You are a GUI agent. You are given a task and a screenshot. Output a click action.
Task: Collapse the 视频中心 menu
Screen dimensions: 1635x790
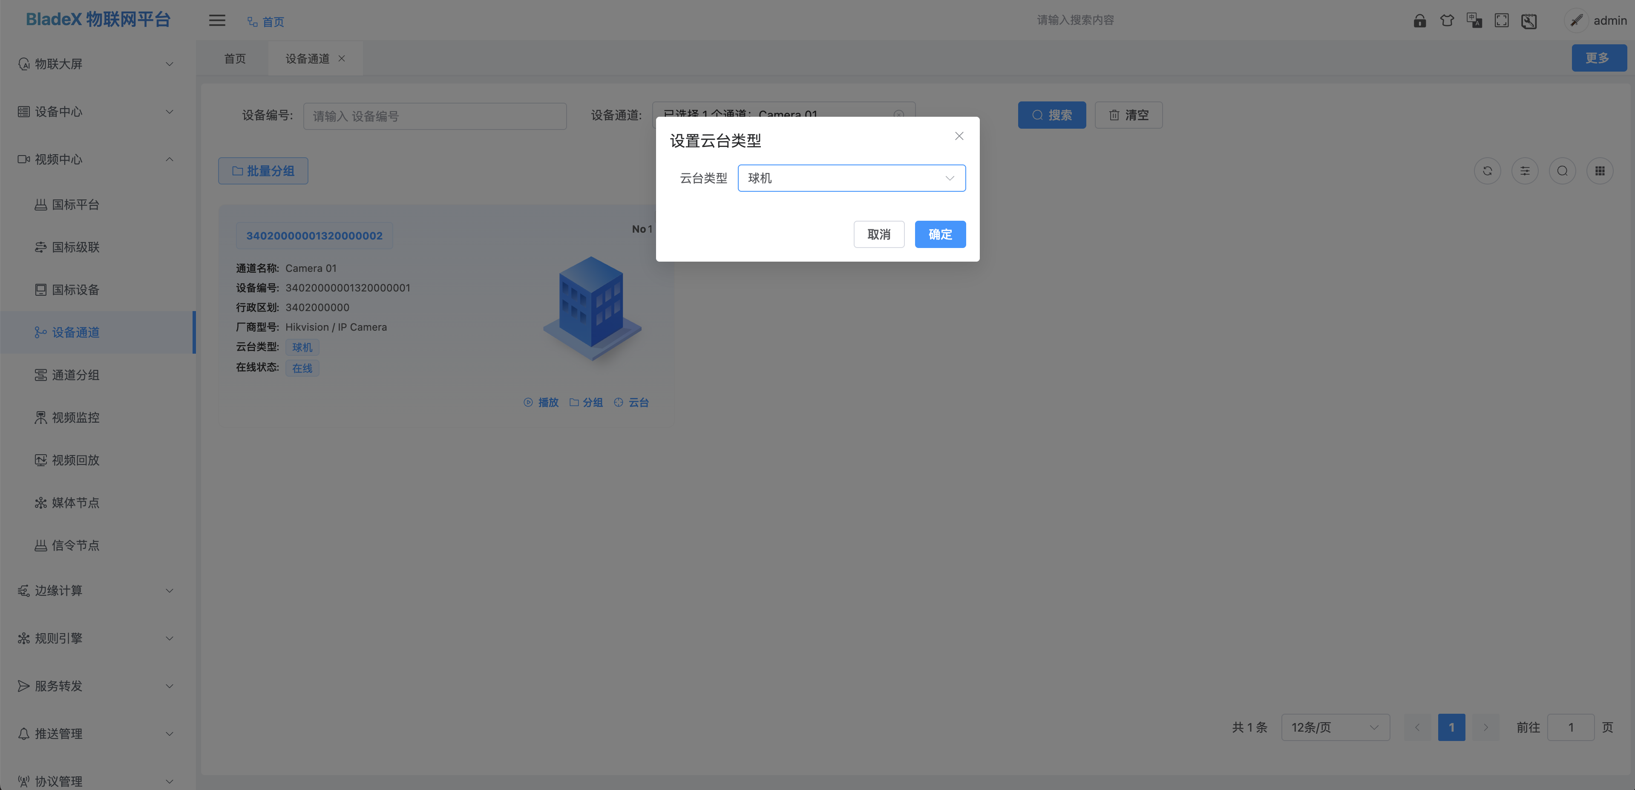click(98, 159)
